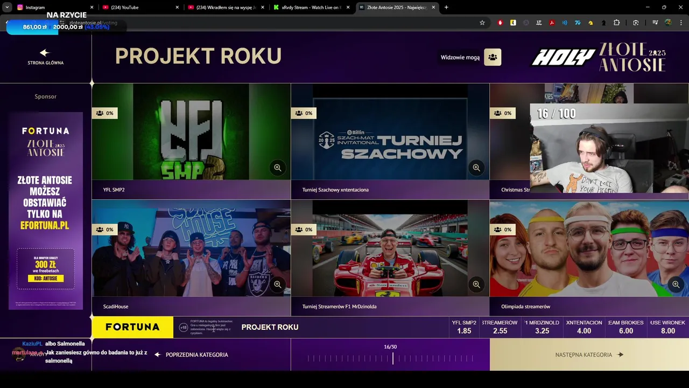Open the Adobe Acrobat extension
The height and width of the screenshot is (388, 689).
click(552, 23)
